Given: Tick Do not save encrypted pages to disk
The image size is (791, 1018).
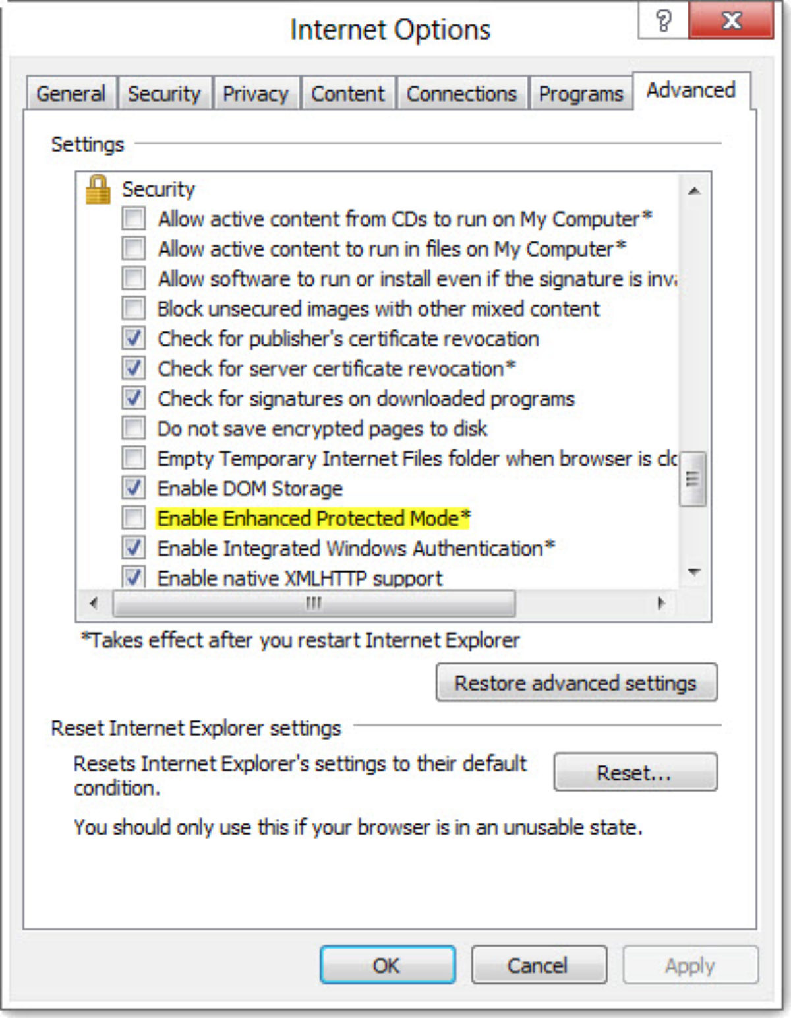Looking at the screenshot, I should click(134, 428).
